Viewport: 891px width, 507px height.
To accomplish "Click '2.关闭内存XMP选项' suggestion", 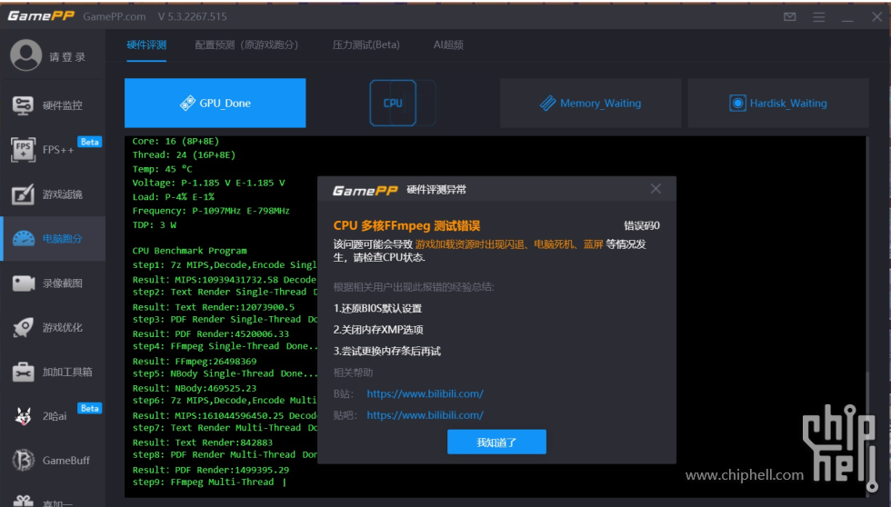I will 378,329.
